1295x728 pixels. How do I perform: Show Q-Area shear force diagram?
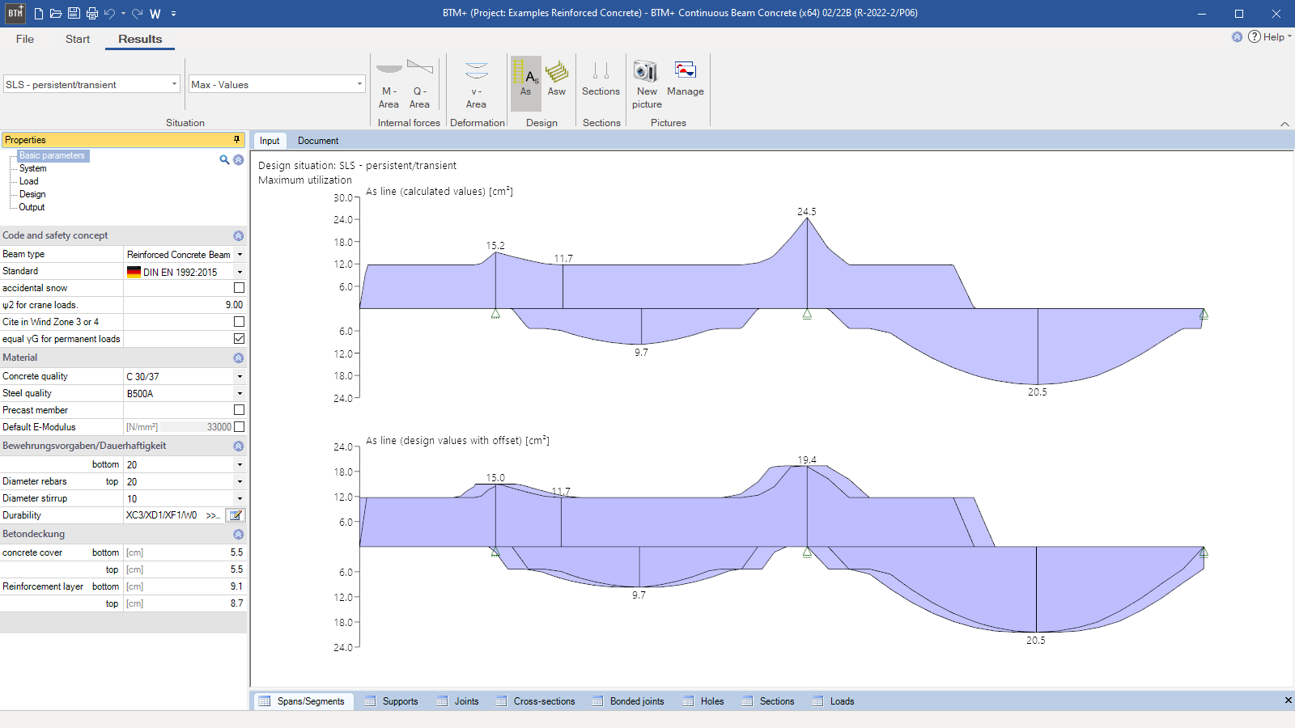(419, 83)
